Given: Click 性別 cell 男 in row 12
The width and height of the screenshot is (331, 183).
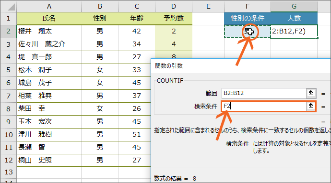Looking at the screenshot, I should click(x=100, y=161).
